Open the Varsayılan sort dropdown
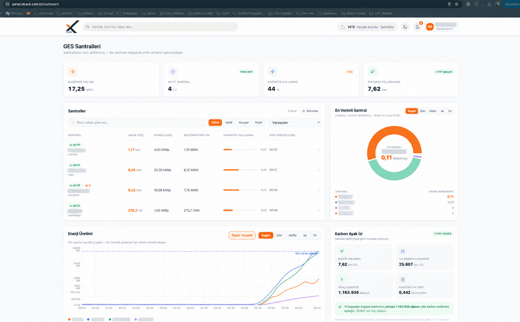Screen dimensions: 520x322 click(295, 123)
